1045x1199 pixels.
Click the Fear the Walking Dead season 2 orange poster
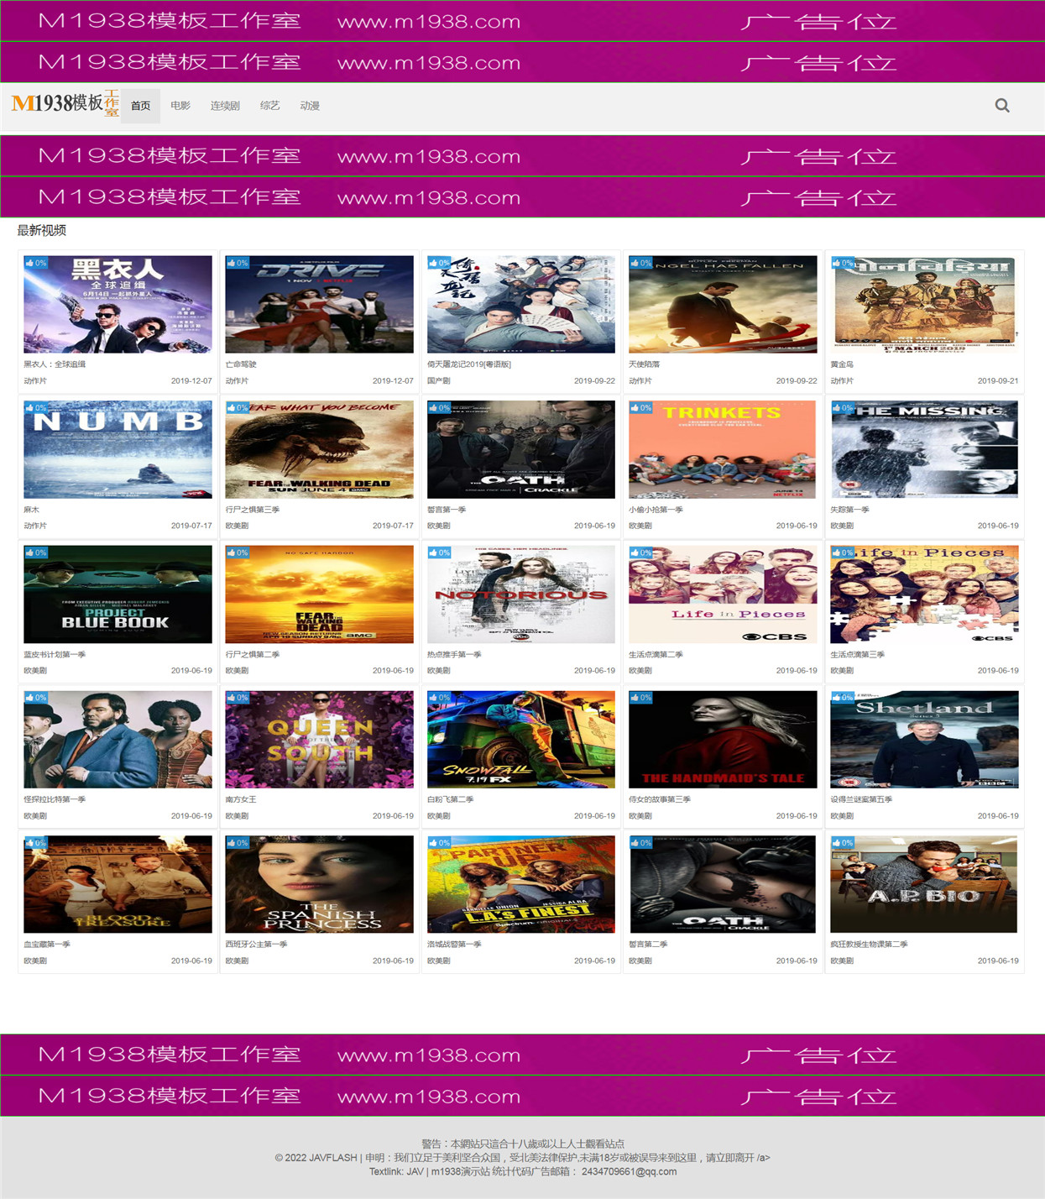coord(319,594)
